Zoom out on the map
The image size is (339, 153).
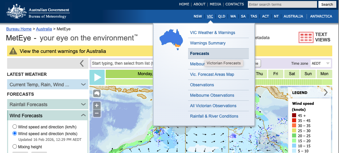tap(97, 113)
